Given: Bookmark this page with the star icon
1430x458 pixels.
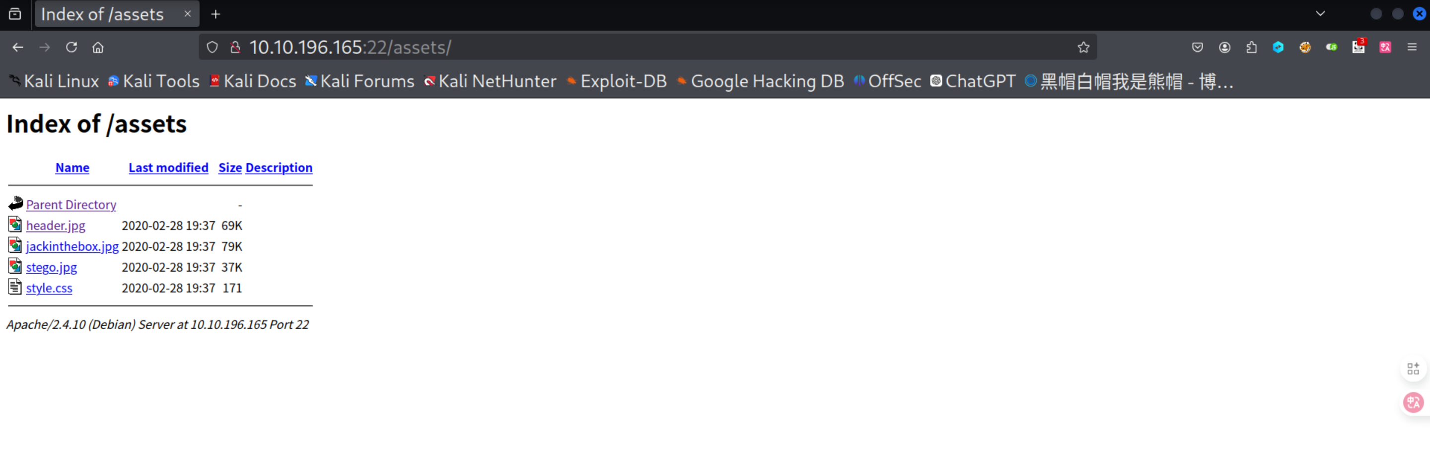Looking at the screenshot, I should click(1083, 47).
